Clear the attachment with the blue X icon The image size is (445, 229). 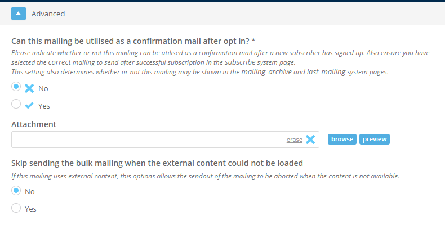pos(310,140)
